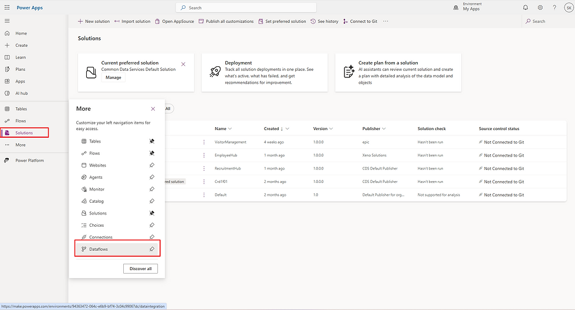Pin Websites to left navigation

click(152, 165)
